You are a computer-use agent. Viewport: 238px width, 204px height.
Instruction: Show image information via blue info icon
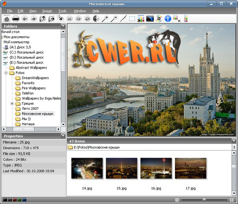(x=168, y=19)
